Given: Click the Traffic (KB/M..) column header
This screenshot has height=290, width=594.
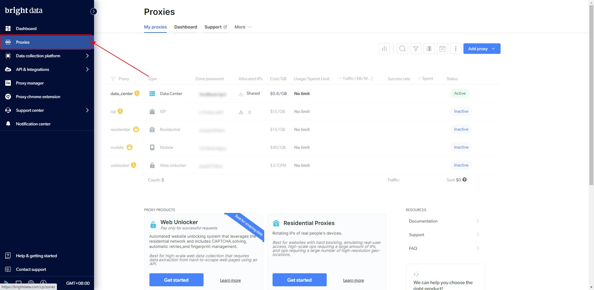Looking at the screenshot, I should tap(355, 79).
